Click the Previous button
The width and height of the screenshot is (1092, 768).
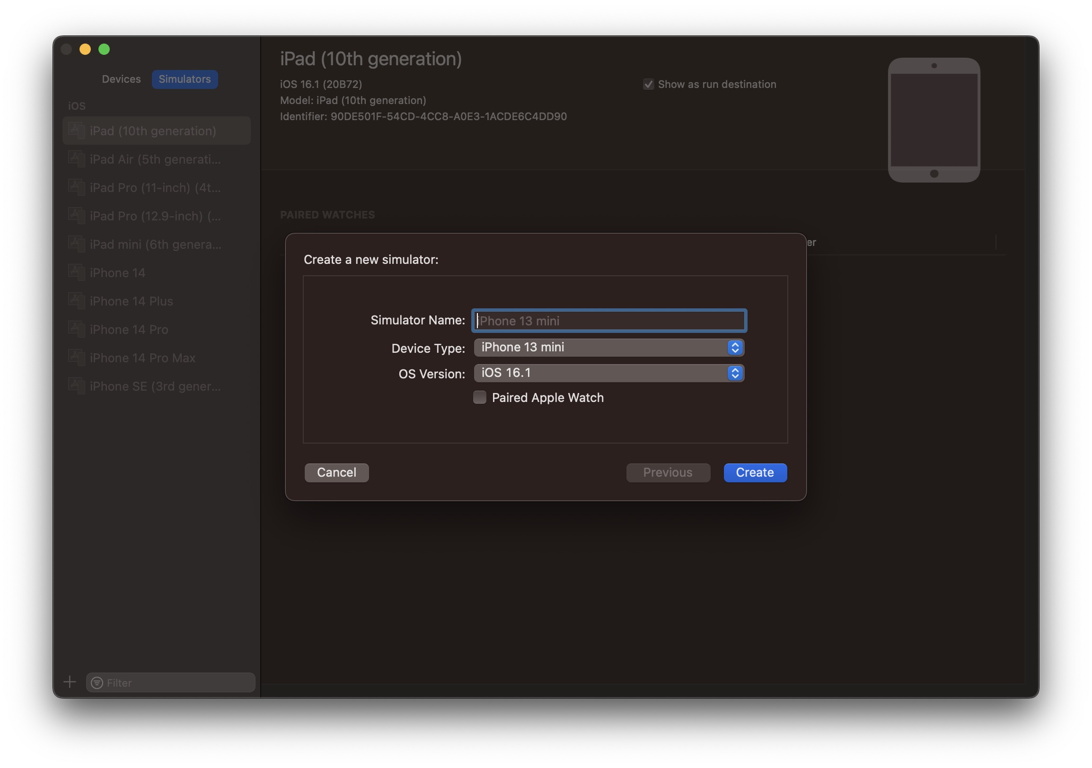pos(668,472)
